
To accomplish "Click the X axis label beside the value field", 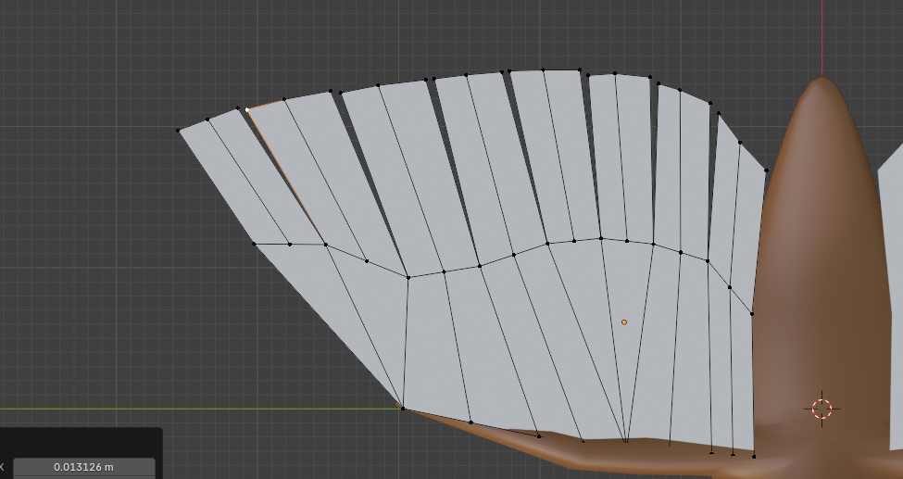I will pyautogui.click(x=3, y=466).
